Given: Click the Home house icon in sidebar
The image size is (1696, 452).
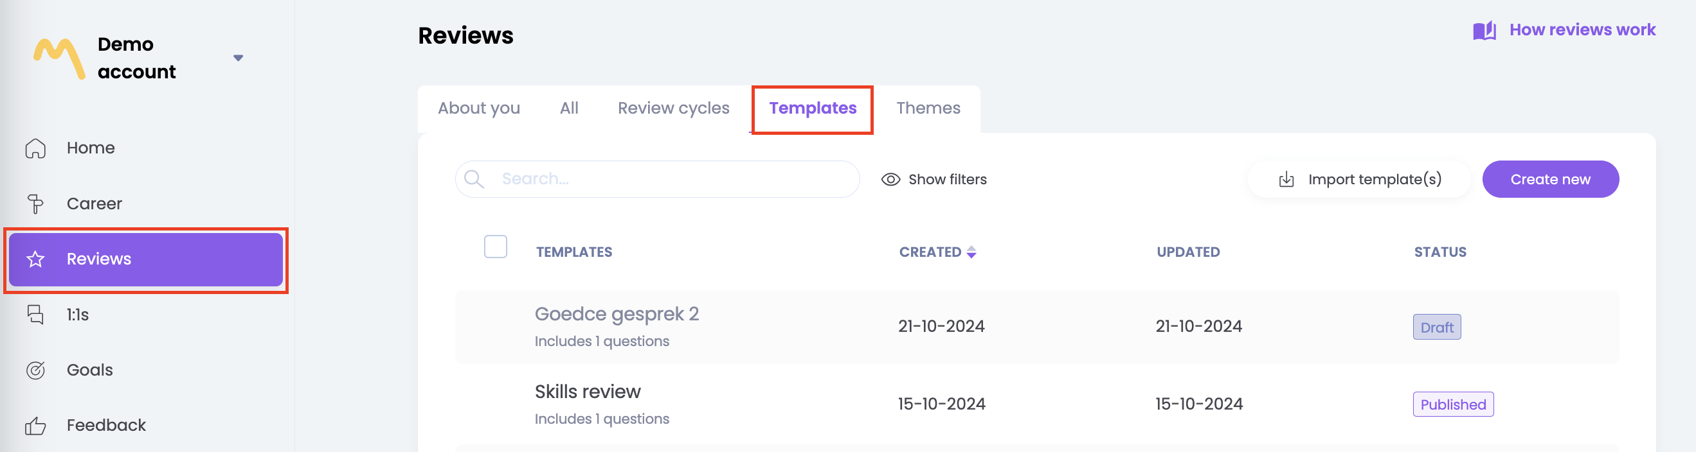Looking at the screenshot, I should 35,149.
